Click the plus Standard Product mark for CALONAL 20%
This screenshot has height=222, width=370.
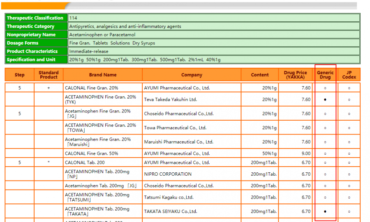point(49,88)
